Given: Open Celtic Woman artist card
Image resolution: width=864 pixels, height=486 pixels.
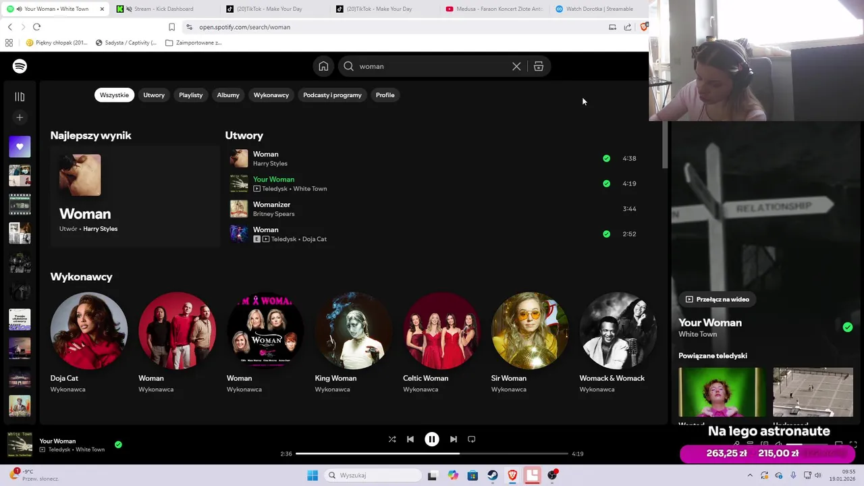Looking at the screenshot, I should coord(442,342).
